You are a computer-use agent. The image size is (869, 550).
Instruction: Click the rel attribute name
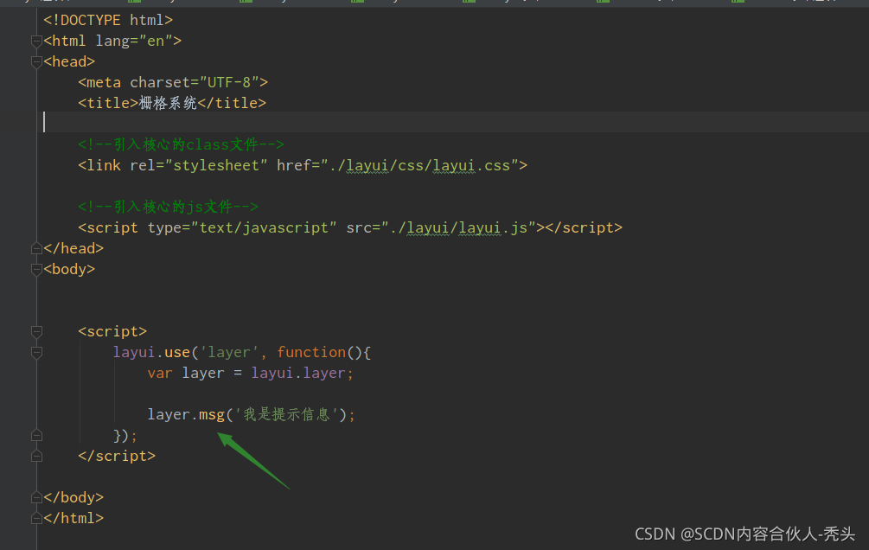pyautogui.click(x=143, y=165)
